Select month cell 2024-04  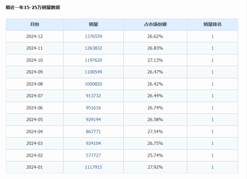click(34, 131)
